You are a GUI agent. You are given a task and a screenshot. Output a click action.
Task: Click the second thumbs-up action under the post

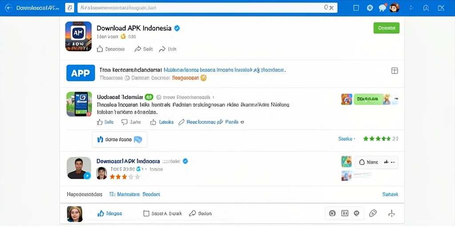tap(162, 122)
